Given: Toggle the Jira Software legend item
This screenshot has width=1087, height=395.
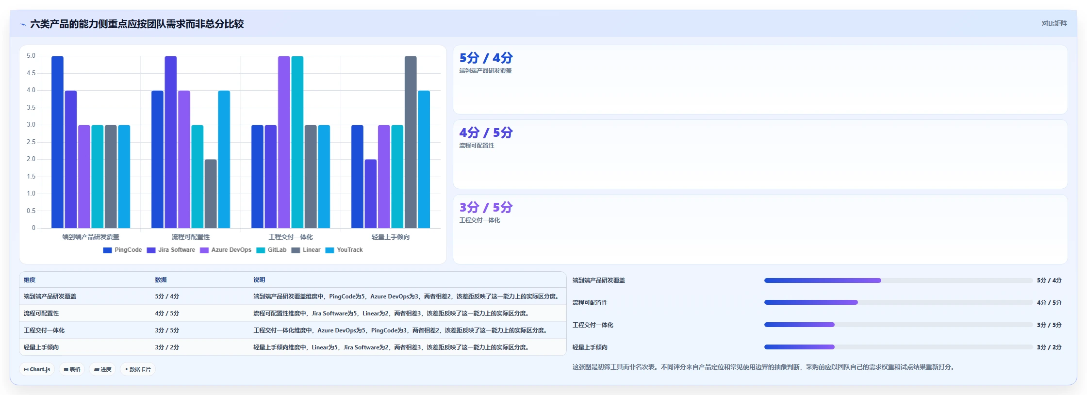Looking at the screenshot, I should pos(171,250).
